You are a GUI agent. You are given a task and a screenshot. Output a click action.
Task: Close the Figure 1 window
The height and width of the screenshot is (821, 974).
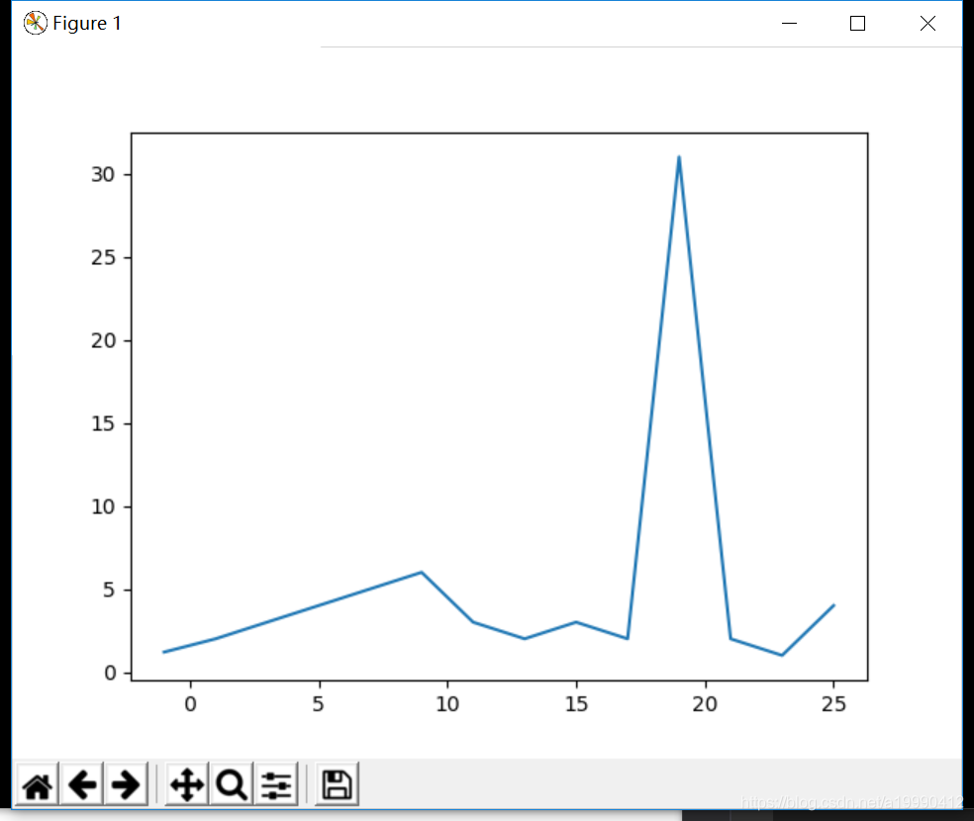point(927,24)
